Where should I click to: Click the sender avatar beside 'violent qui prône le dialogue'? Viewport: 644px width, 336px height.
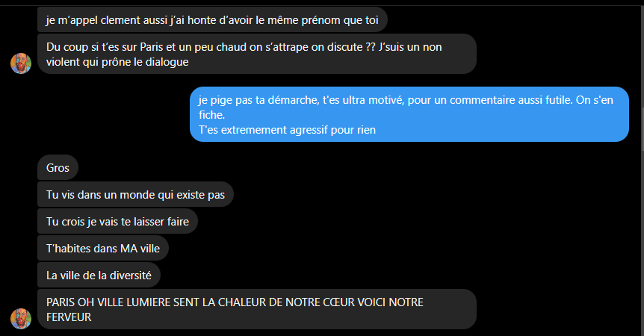[x=21, y=63]
